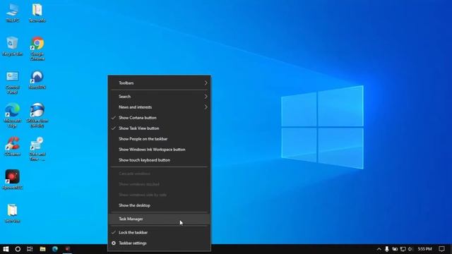Enable Show People on the taskbar

[x=159, y=139]
